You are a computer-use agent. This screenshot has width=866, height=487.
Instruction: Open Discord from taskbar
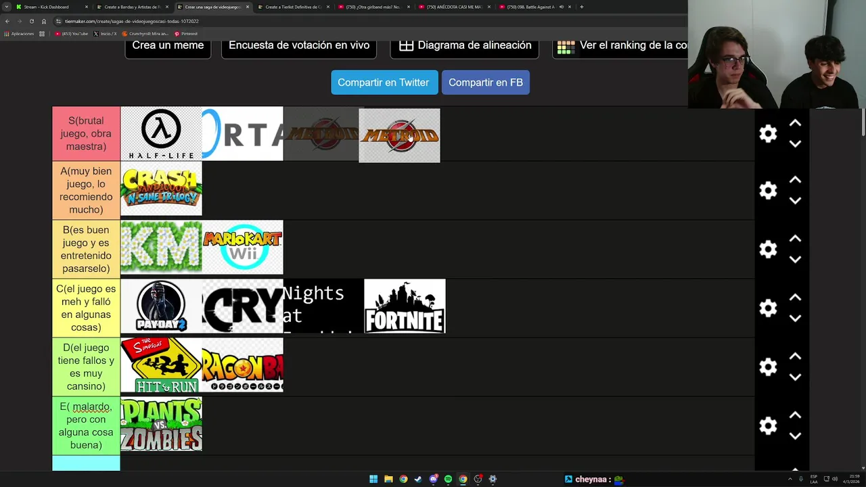(x=433, y=479)
